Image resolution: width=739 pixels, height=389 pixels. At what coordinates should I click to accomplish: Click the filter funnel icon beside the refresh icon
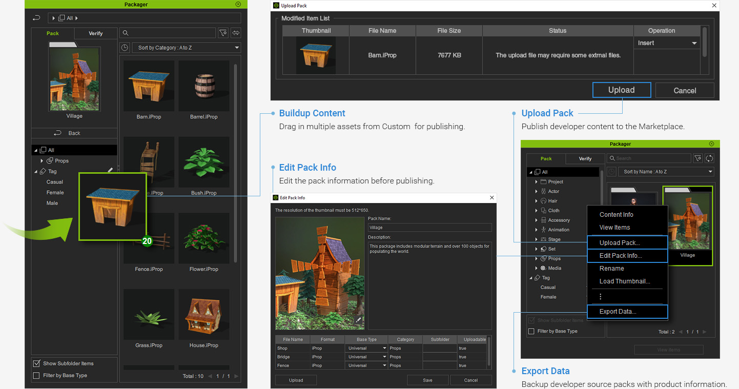(697, 158)
